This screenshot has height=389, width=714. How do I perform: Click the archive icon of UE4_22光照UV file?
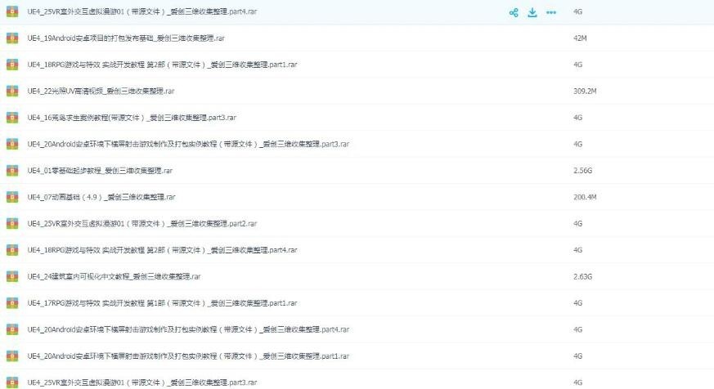point(12,91)
